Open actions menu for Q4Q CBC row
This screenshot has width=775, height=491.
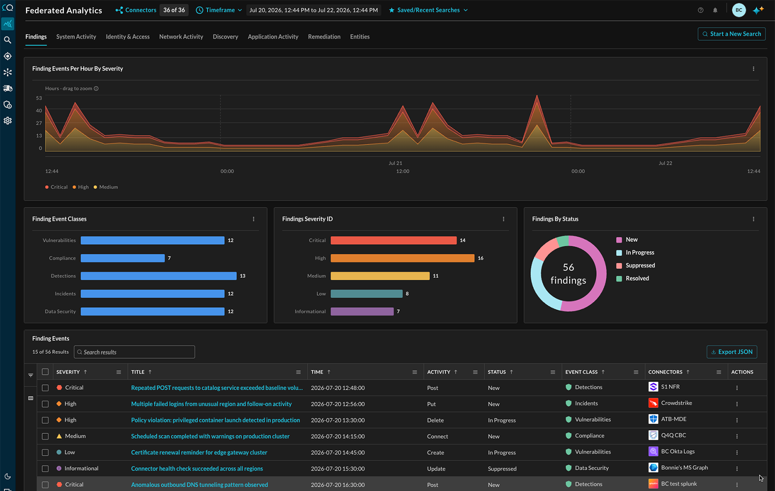point(737,436)
